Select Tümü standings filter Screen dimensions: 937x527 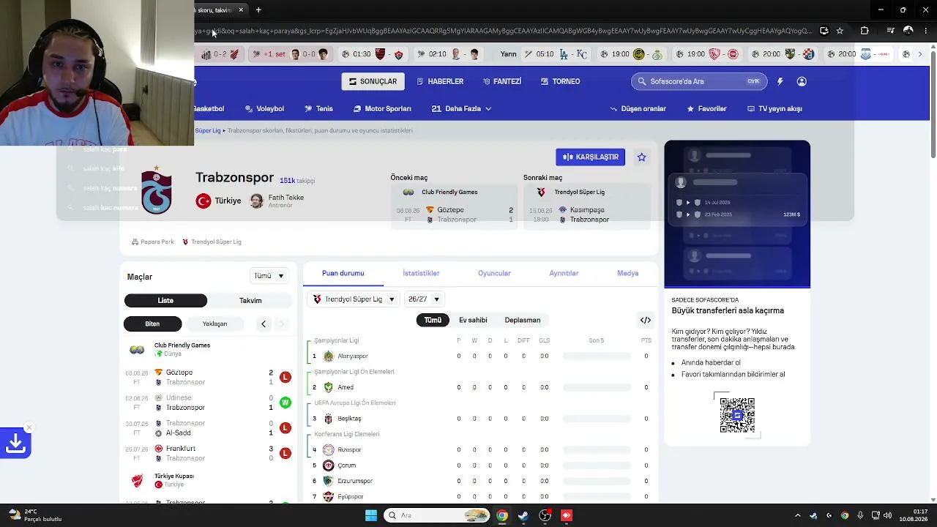pyautogui.click(x=433, y=320)
